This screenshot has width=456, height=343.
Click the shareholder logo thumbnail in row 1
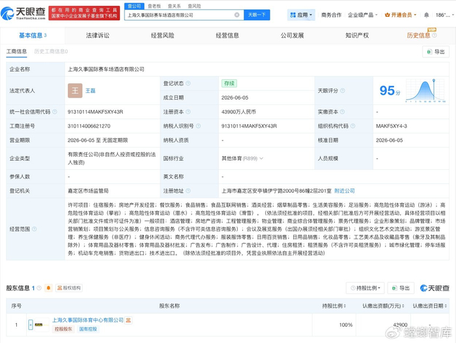[42, 325]
